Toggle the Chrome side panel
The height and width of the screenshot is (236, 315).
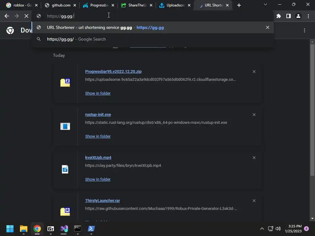(x=289, y=16)
